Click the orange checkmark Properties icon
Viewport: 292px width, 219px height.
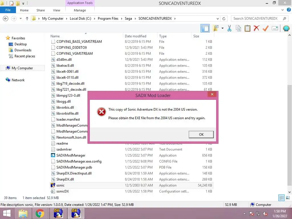point(265,28)
